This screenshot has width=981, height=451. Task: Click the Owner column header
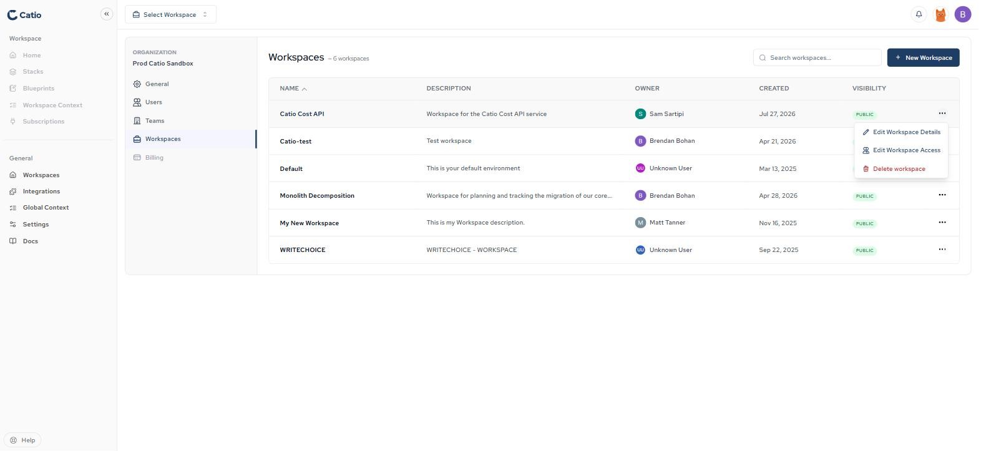click(x=647, y=89)
